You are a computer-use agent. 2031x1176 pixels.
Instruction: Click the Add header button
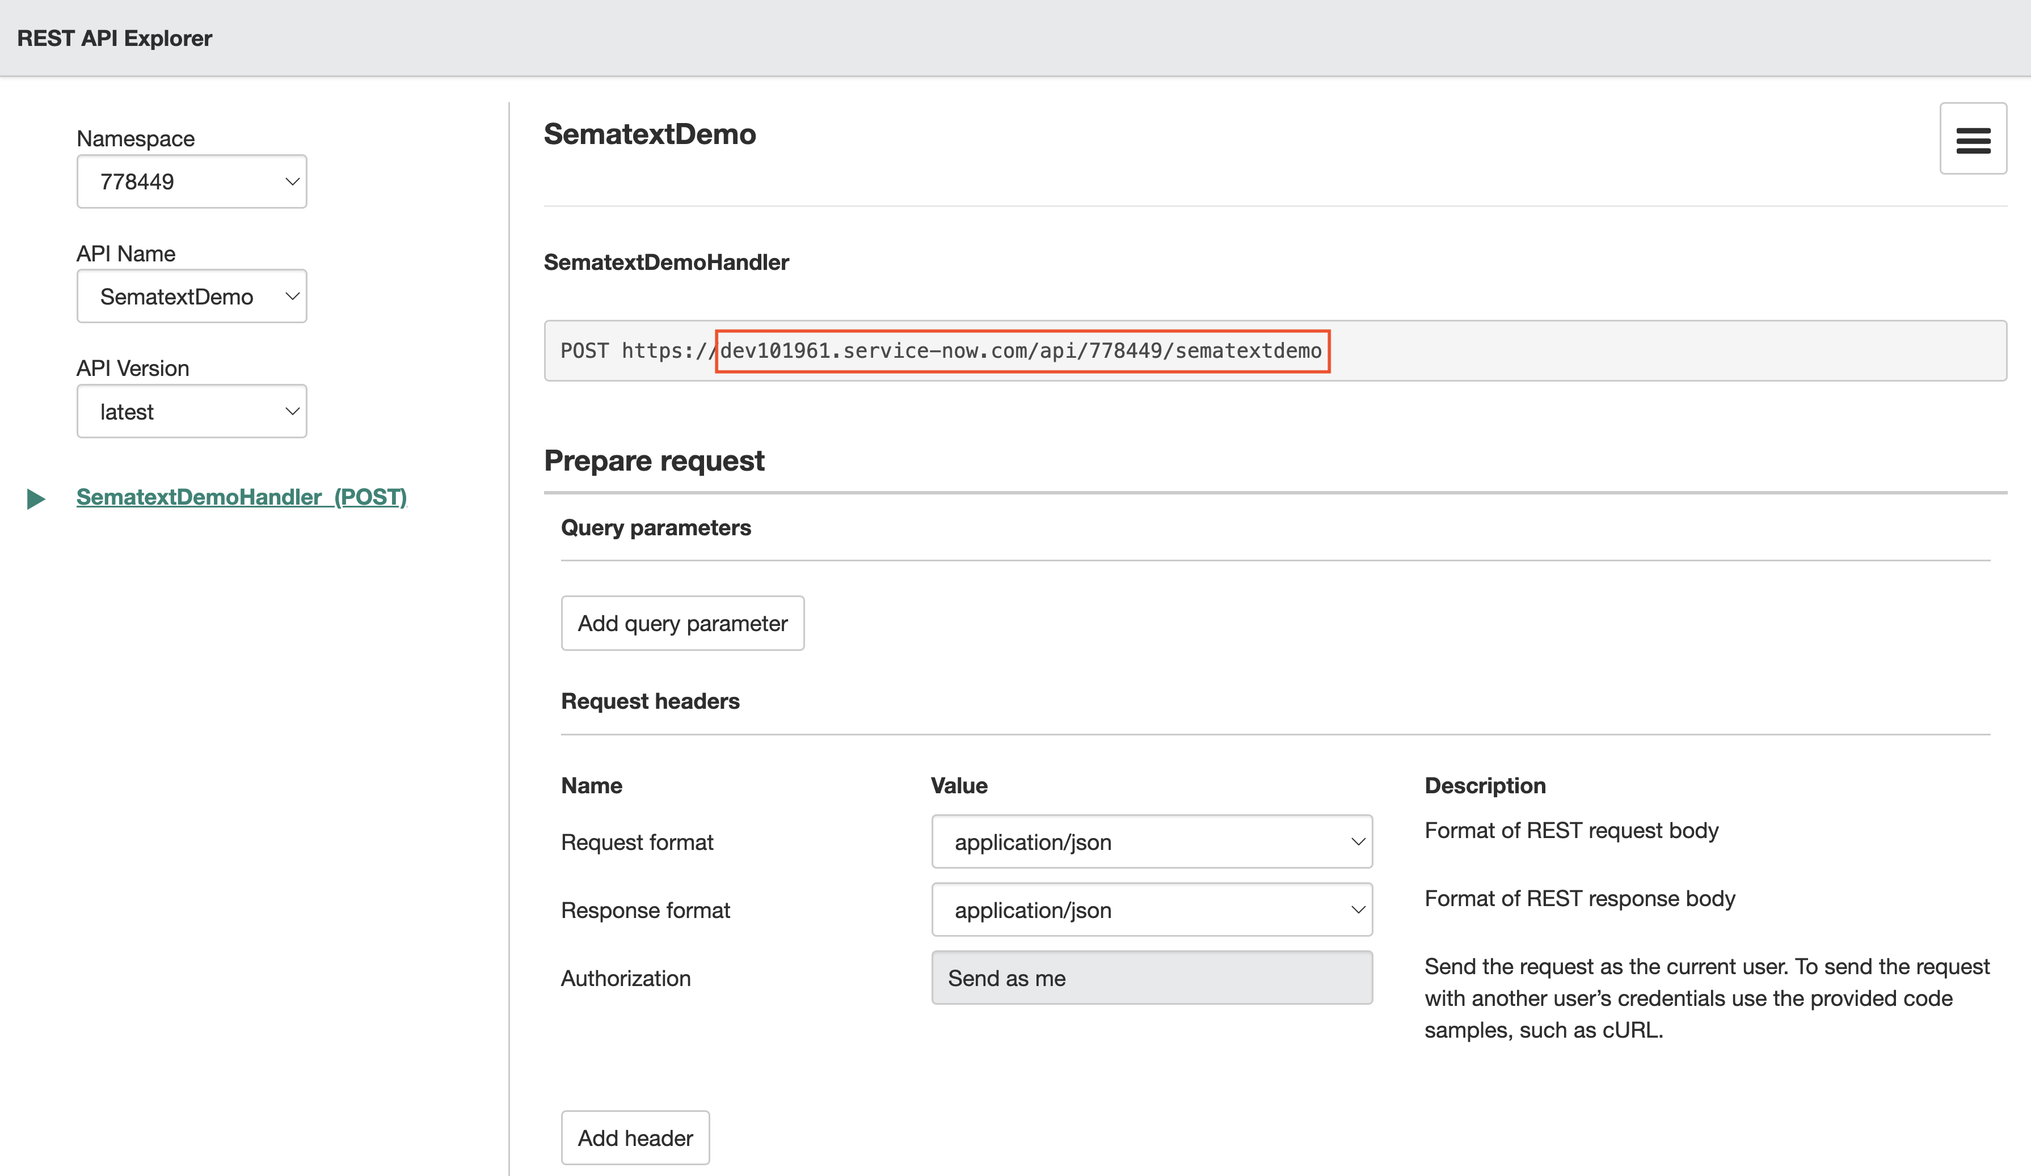[636, 1138]
